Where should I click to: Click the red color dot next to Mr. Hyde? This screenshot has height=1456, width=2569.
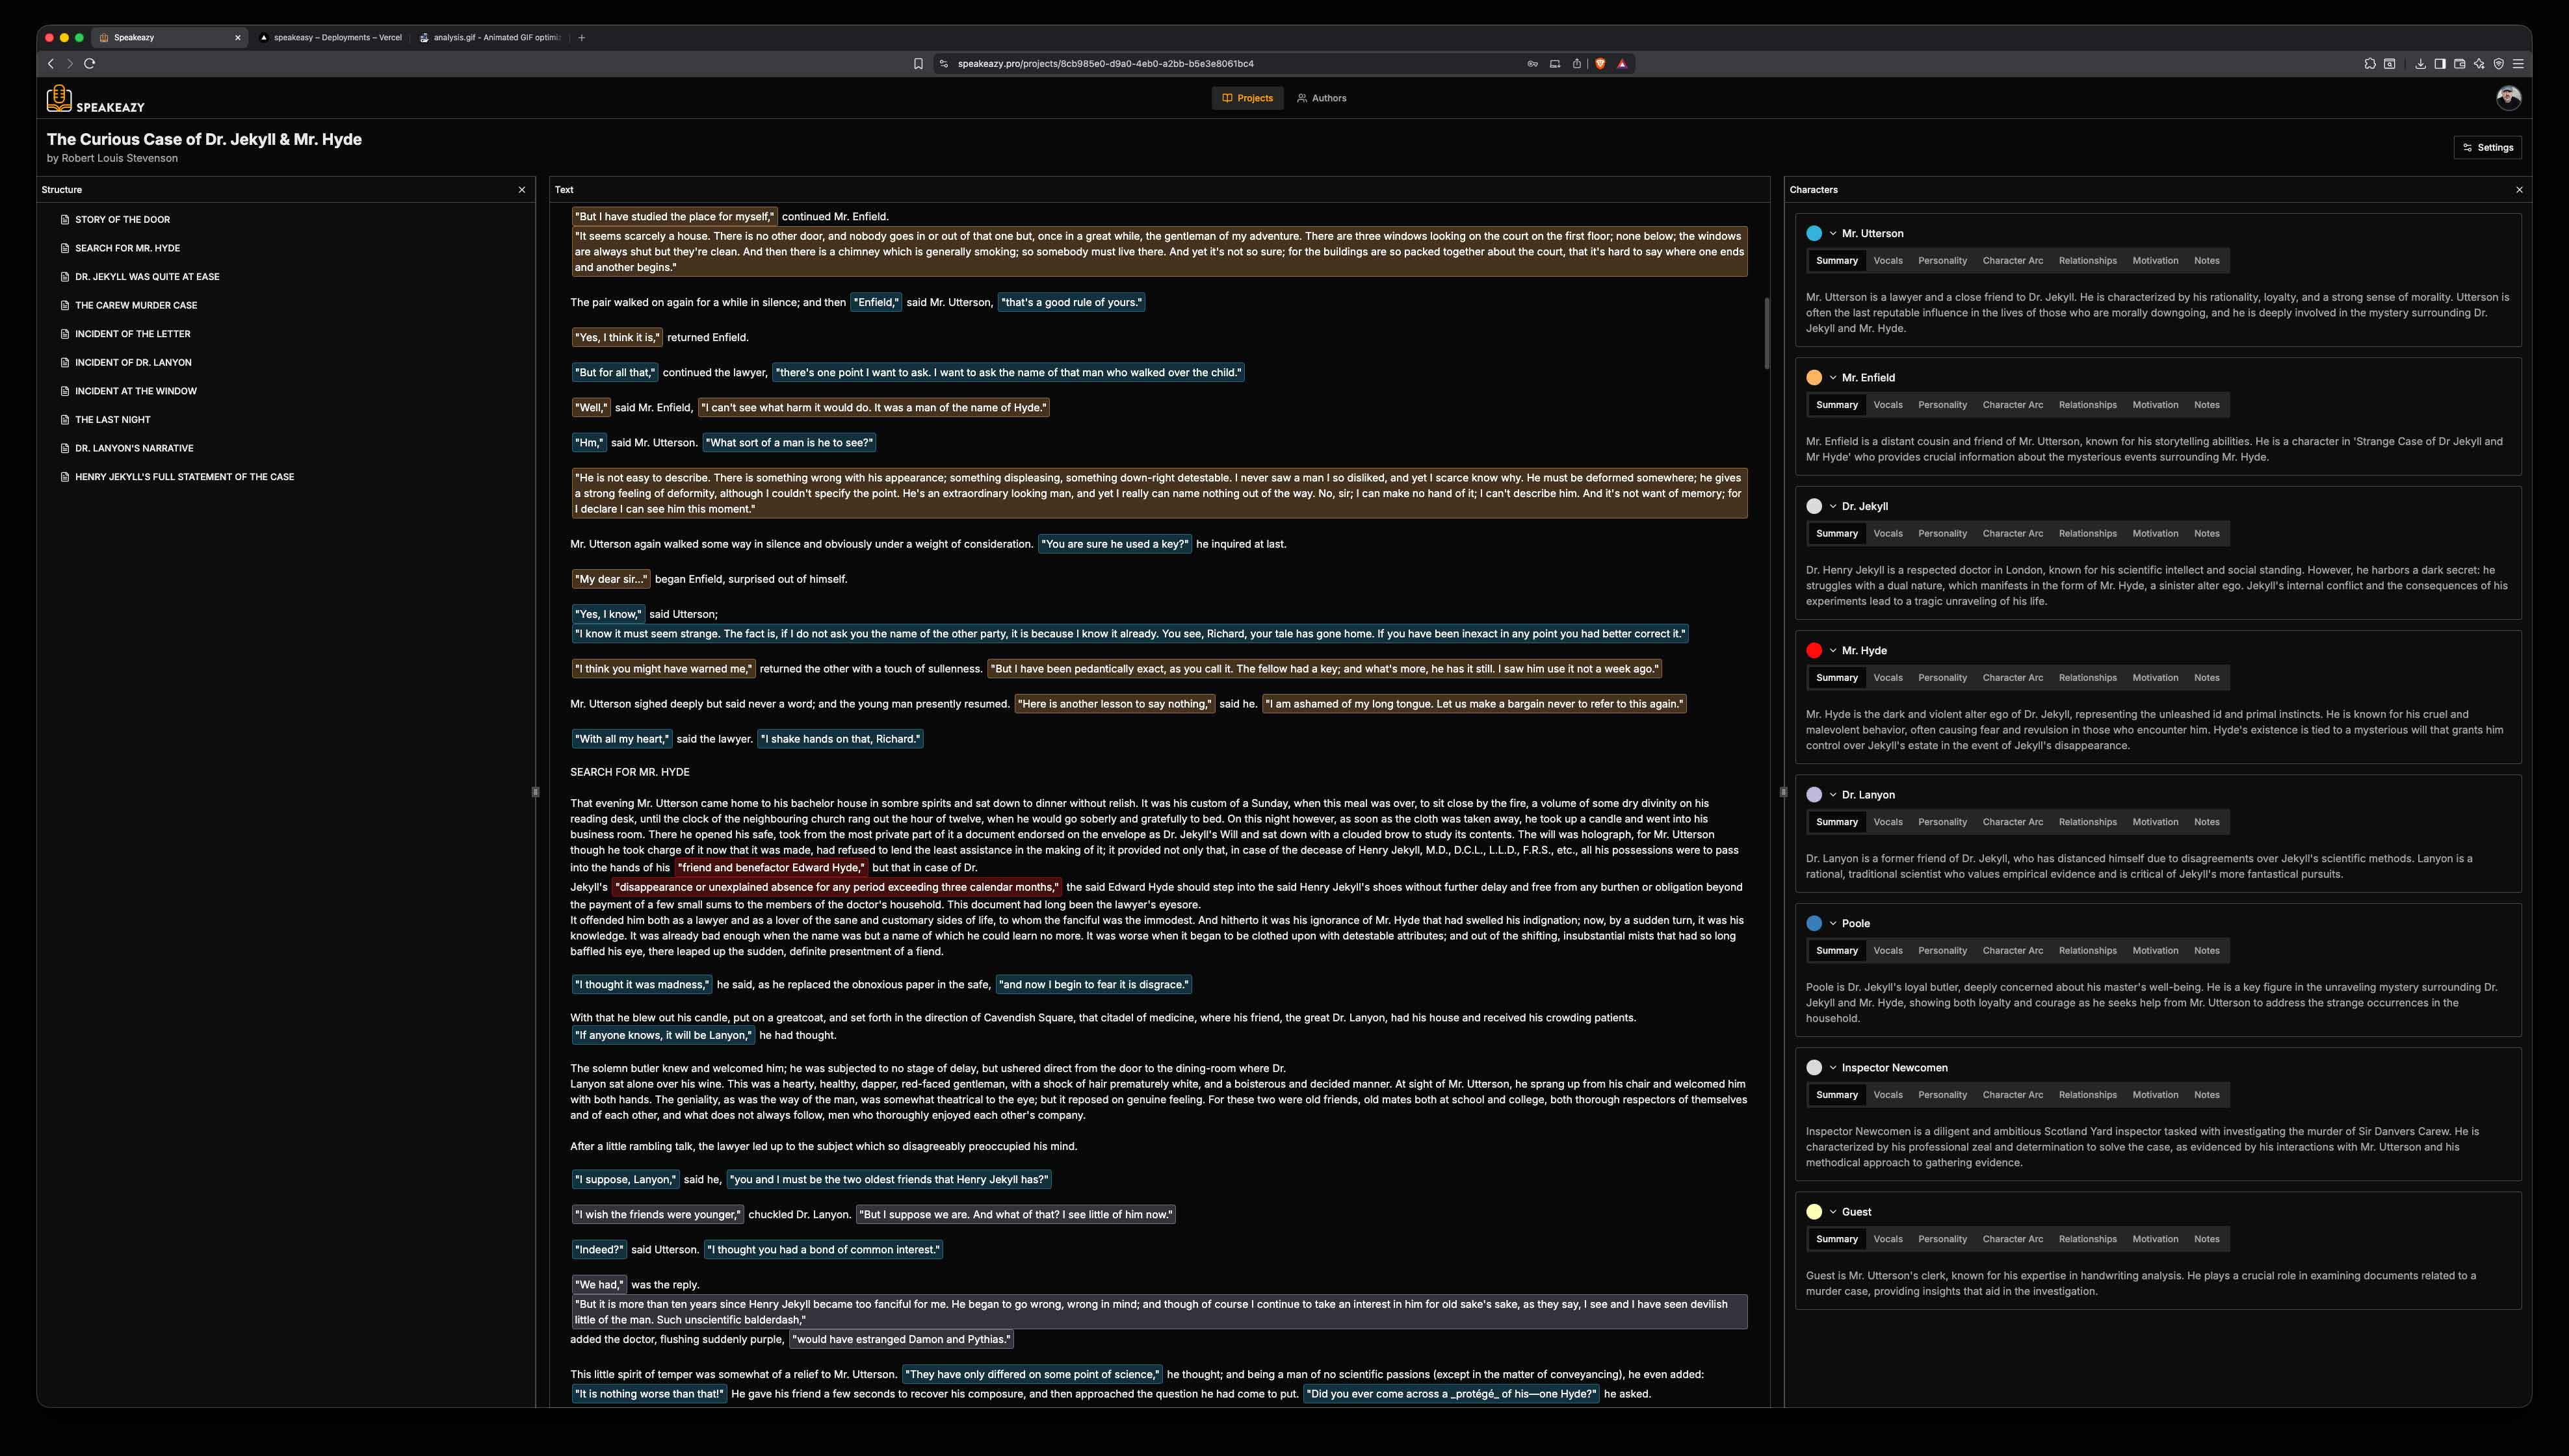coord(1814,650)
